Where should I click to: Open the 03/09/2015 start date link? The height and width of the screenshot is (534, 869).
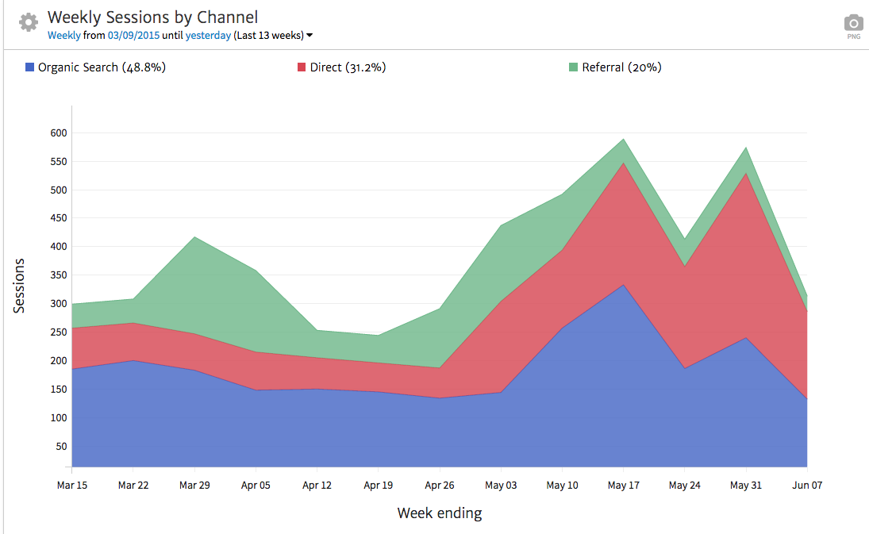coord(133,36)
